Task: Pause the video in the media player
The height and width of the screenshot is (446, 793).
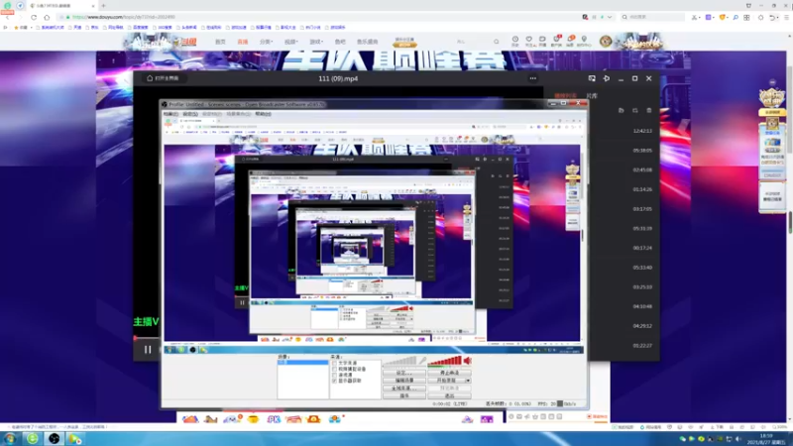Action: click(x=148, y=350)
